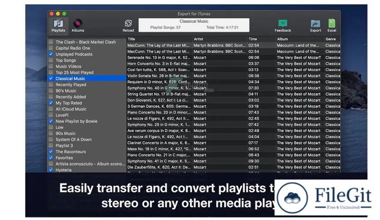Check The Clash - Black Market Clash checkbox
This screenshot has width=380, height=220.
click(x=51, y=42)
